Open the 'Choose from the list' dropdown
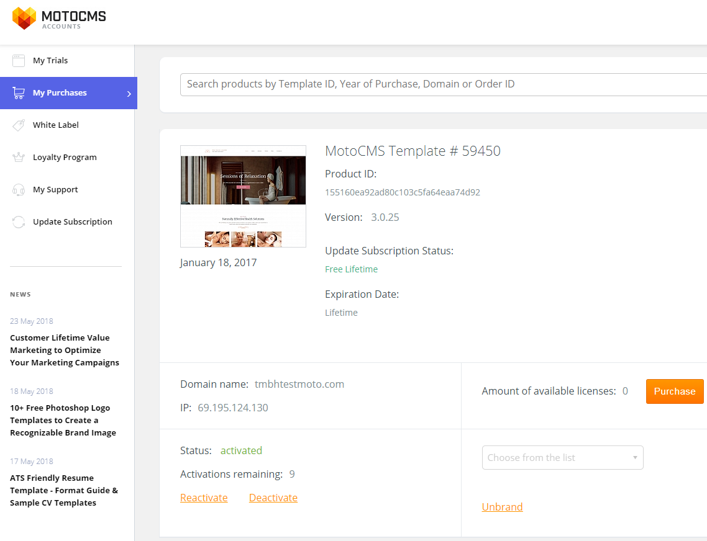Screen dimensions: 707x541 click(x=563, y=458)
